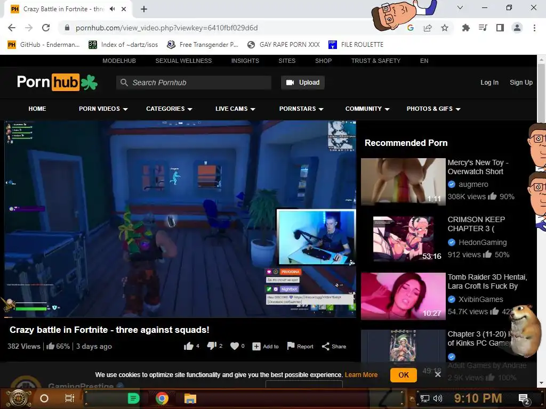546x409 pixels.
Task: Open TRUST & SAFETY page
Action: (x=376, y=61)
